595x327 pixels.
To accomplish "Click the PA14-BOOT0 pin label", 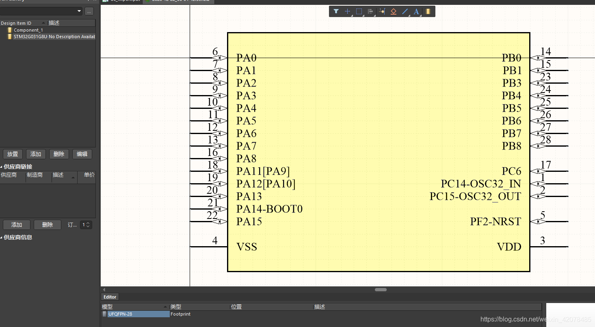I will [270, 209].
